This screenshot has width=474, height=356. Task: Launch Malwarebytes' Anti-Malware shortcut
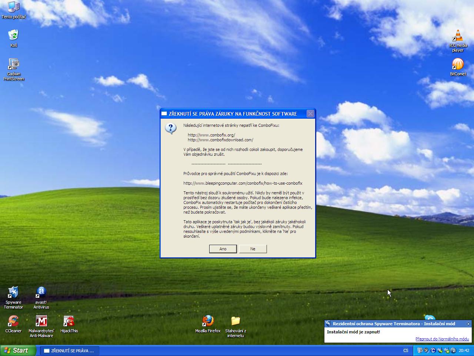41,321
